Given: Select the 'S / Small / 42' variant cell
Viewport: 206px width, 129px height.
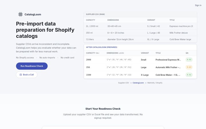Looking at the screenshot, I should (x=153, y=26).
